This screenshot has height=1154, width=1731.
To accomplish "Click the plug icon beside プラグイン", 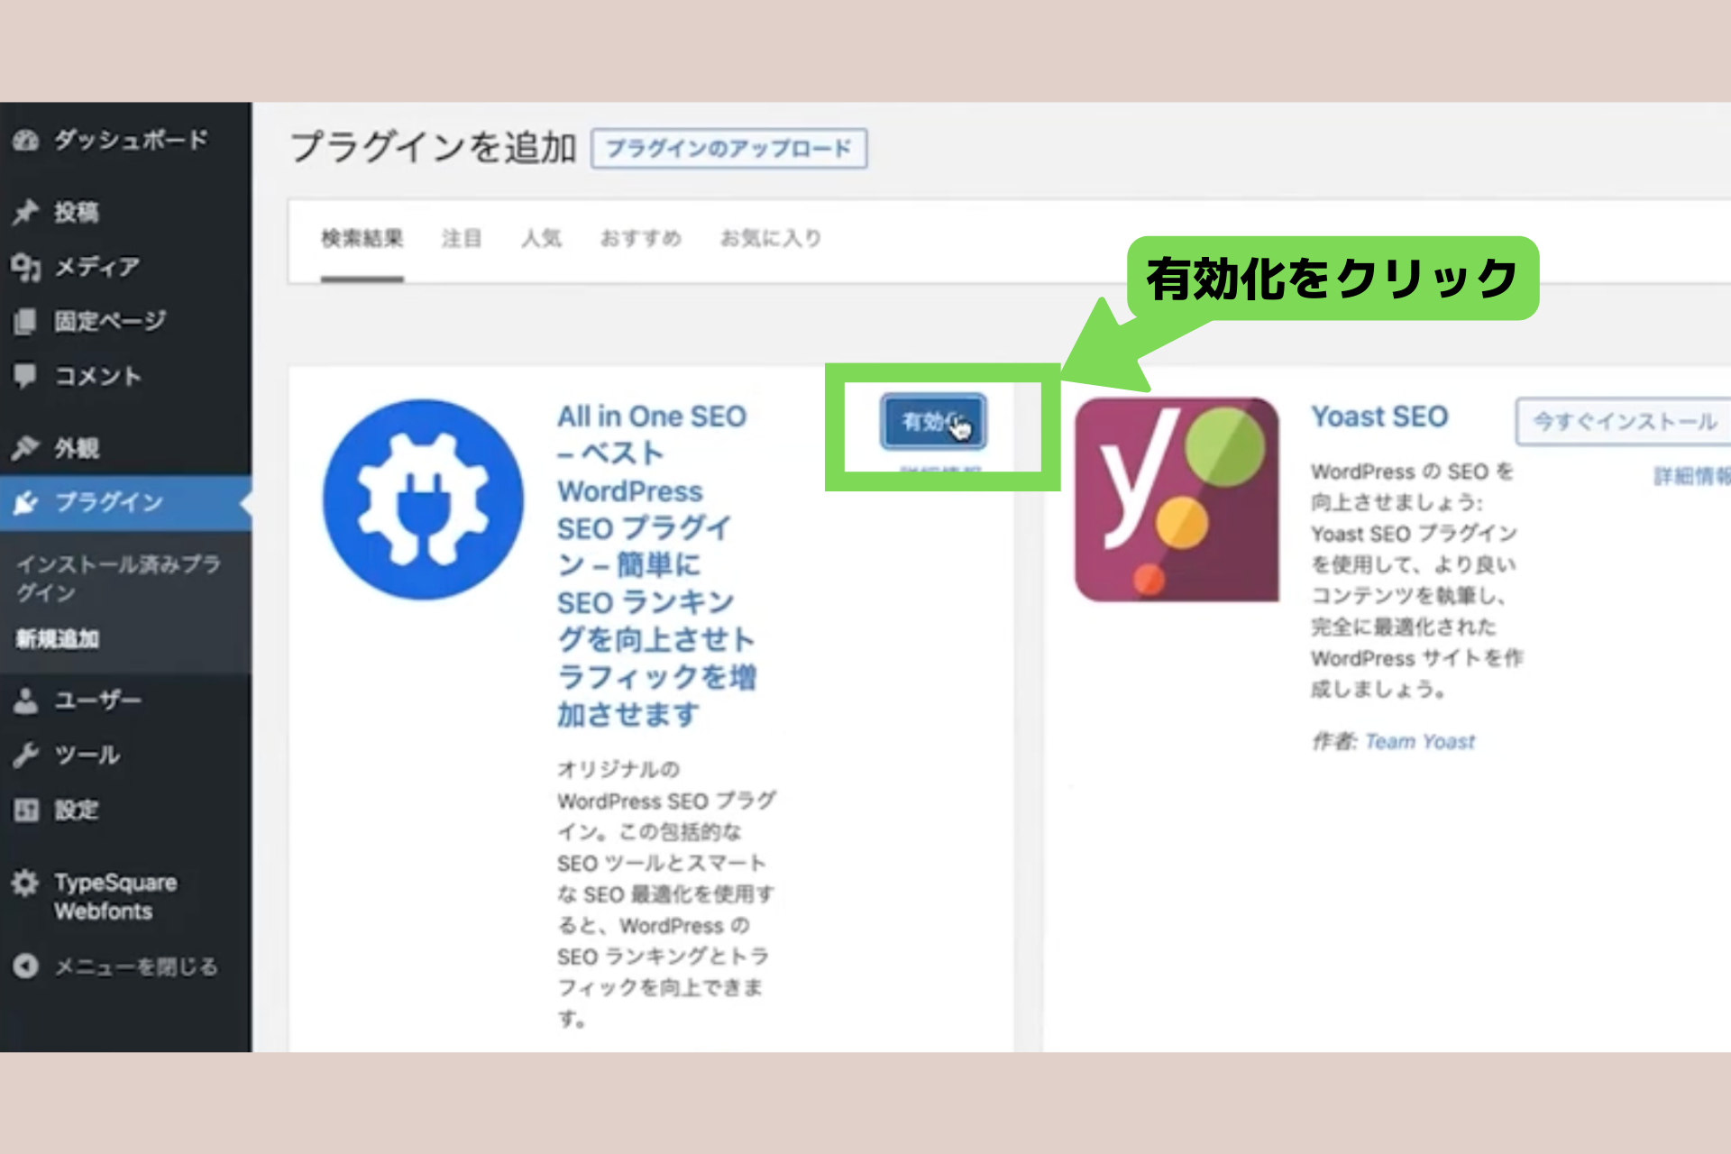I will pyautogui.click(x=25, y=502).
